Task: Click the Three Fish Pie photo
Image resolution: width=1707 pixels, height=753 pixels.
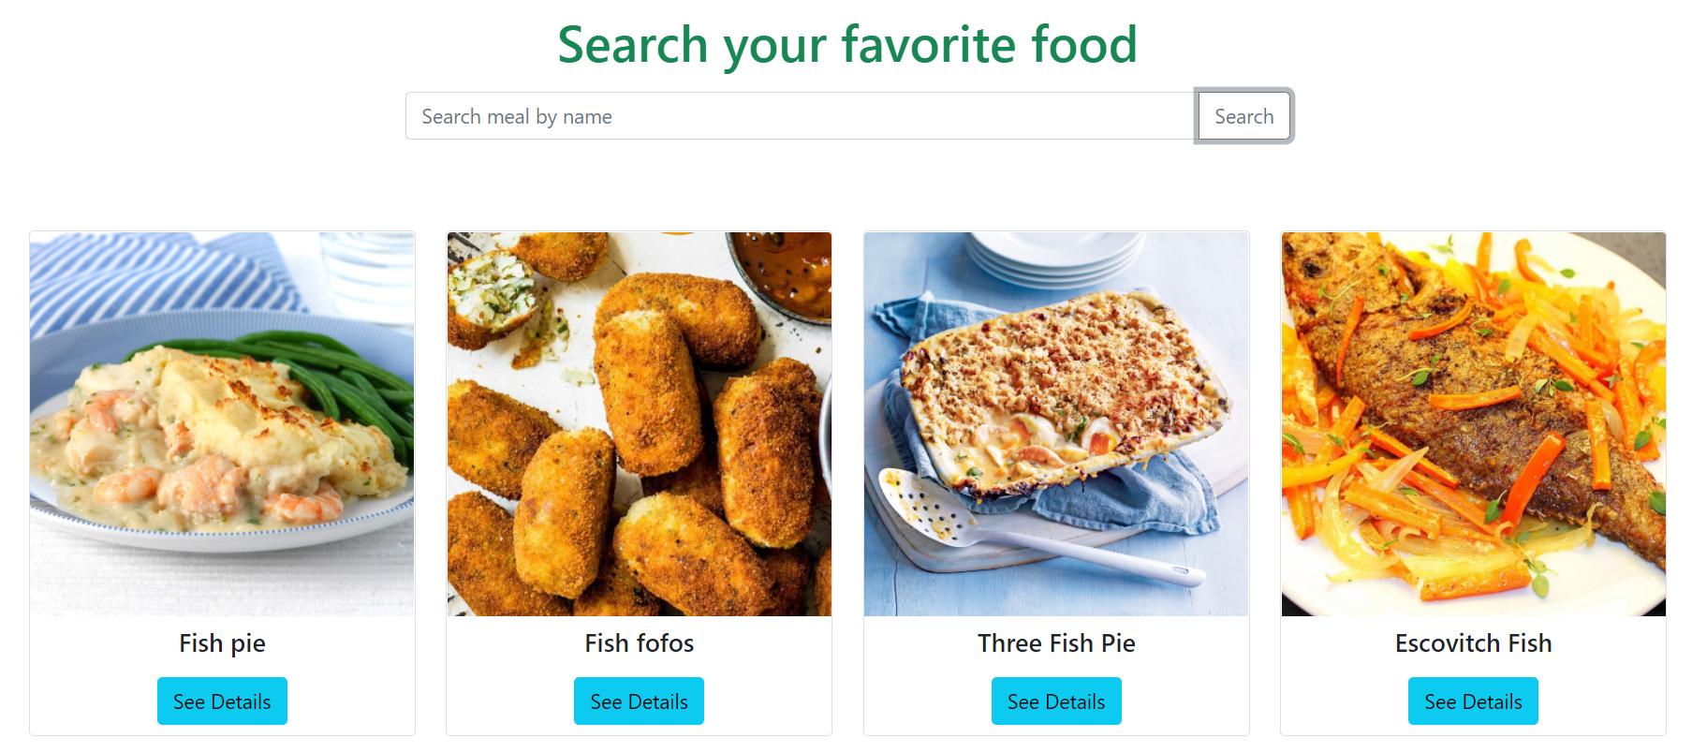Action: (x=1056, y=424)
